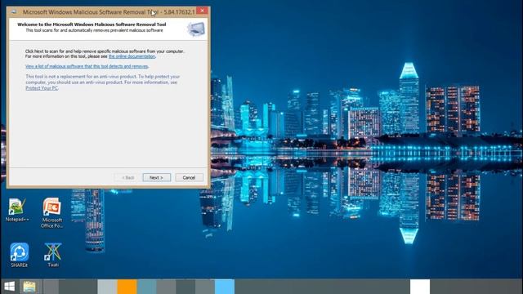Open Microsoft Office PowerPoint desktop shortcut
The height and width of the screenshot is (294, 523).
click(51, 212)
